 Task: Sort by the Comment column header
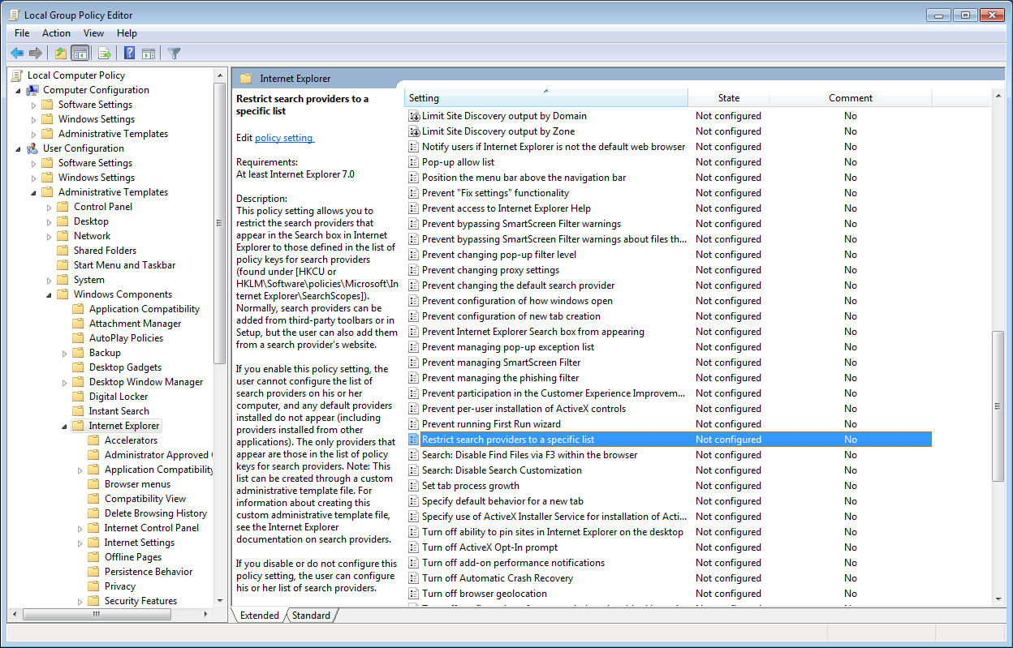(850, 98)
